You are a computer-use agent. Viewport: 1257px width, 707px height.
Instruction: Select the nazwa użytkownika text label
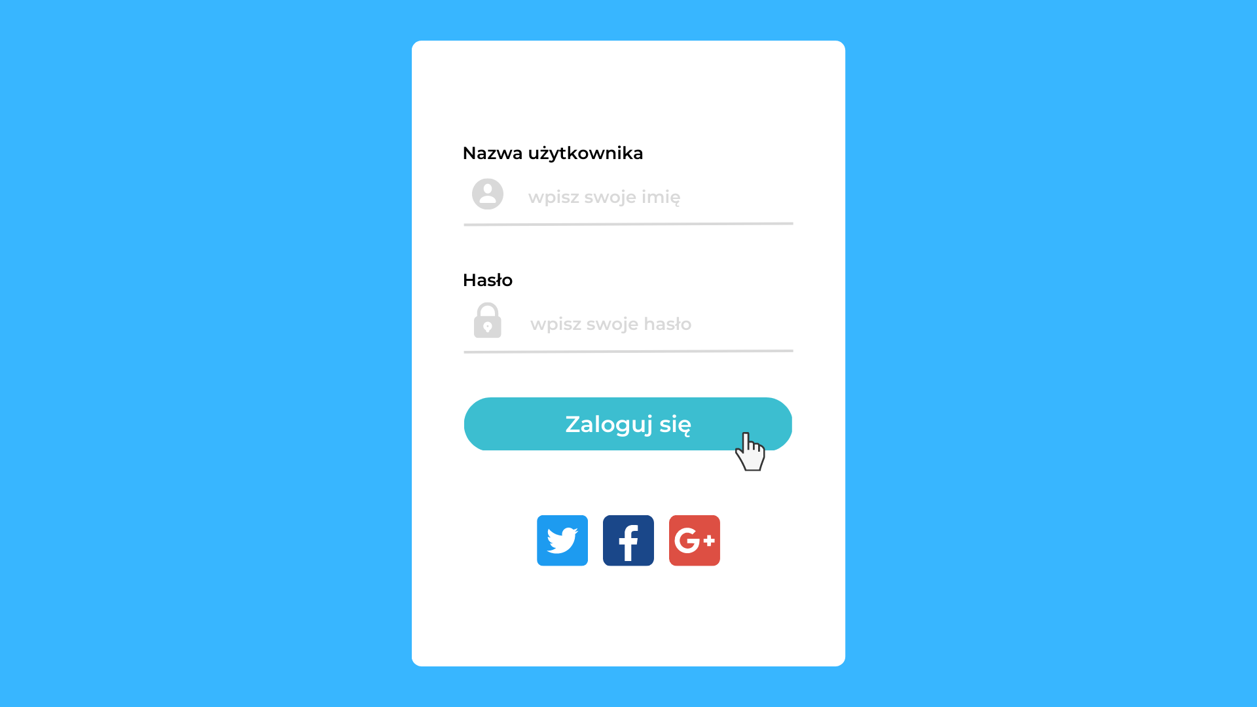pos(553,153)
